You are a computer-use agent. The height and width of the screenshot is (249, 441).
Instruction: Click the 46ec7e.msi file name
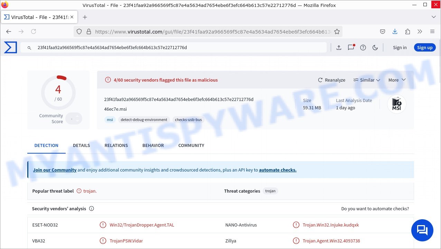(115, 109)
